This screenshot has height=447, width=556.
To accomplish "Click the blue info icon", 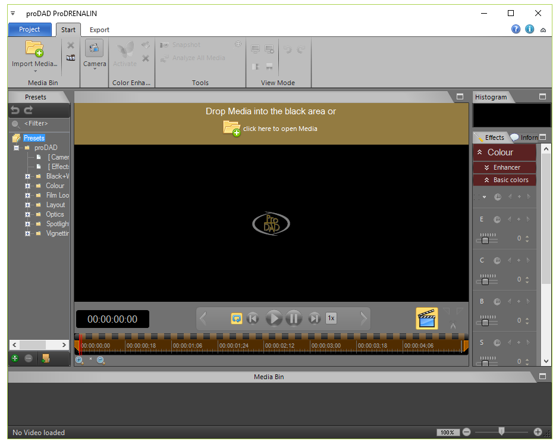I will [529, 29].
